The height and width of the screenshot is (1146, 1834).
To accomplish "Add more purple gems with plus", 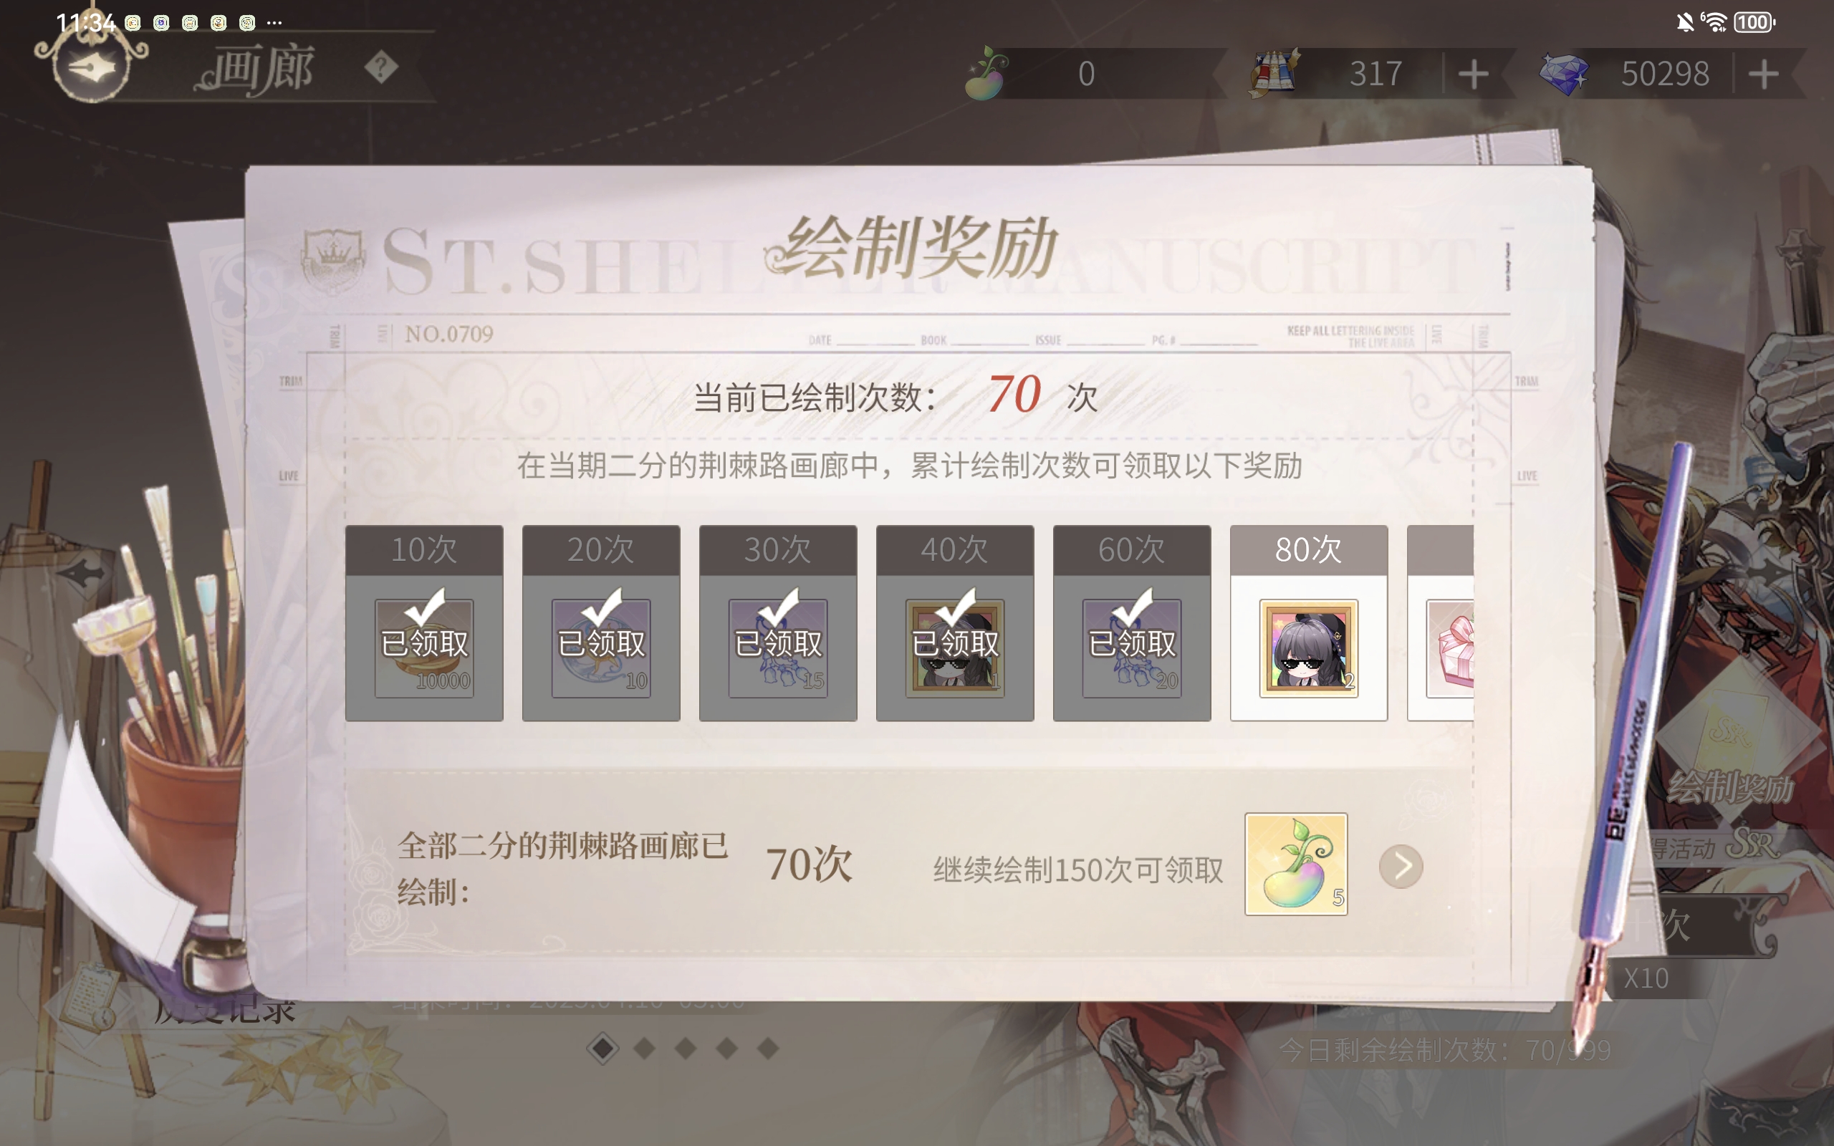I will 1765,74.
